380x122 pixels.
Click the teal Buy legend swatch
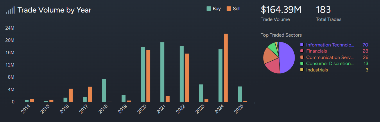click(x=209, y=9)
